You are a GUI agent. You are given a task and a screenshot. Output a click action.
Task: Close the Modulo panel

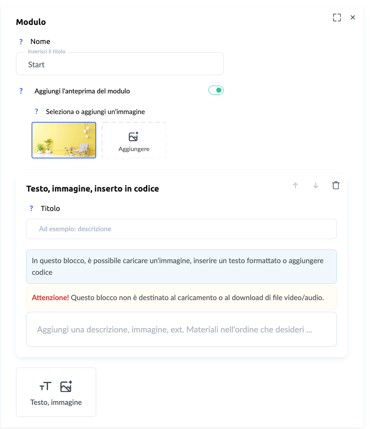[x=353, y=18]
